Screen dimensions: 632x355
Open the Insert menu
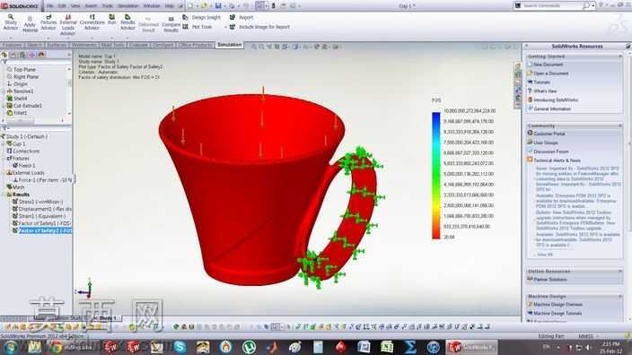(x=91, y=6)
